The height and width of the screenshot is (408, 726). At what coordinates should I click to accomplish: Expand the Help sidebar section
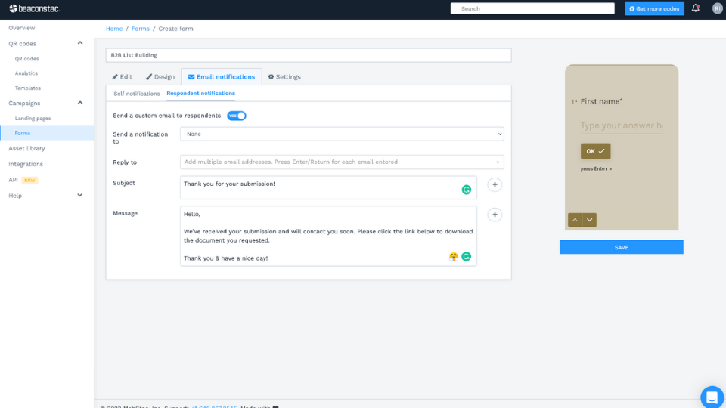(x=79, y=195)
